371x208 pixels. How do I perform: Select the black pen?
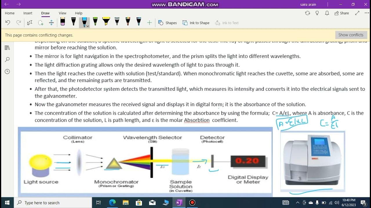click(73, 22)
